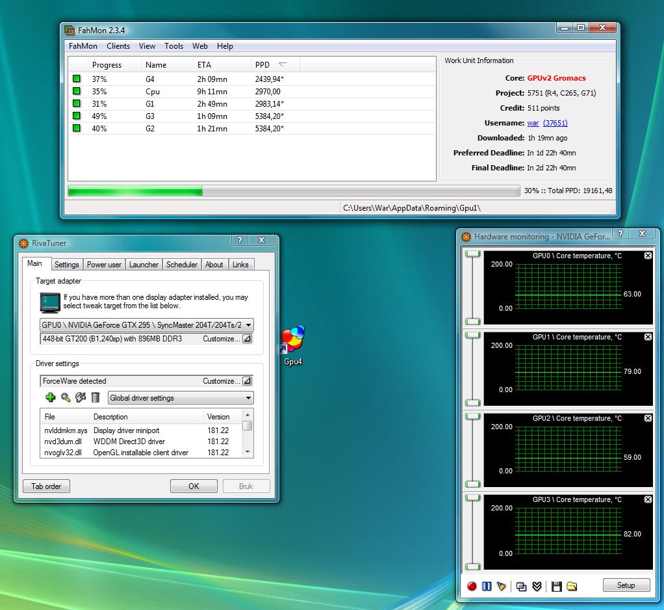The image size is (664, 610).
Task: Click the floppy disk save icon in Hardware monitoring
Action: click(x=556, y=586)
